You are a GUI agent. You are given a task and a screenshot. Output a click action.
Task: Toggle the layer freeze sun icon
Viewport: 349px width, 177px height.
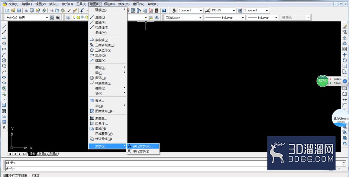pyautogui.click(x=78, y=17)
